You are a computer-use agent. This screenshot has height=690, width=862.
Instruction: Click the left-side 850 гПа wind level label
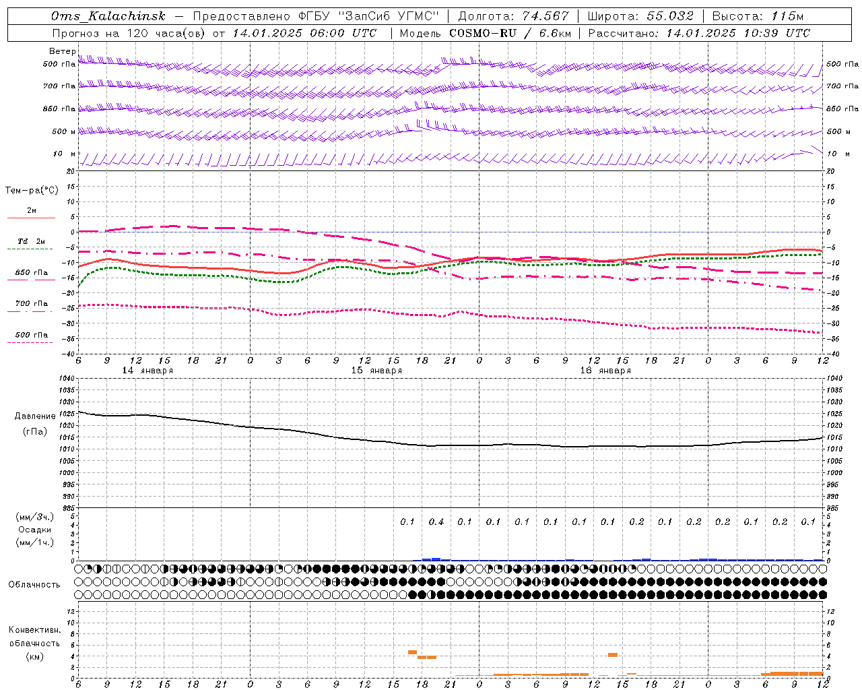[x=59, y=108]
